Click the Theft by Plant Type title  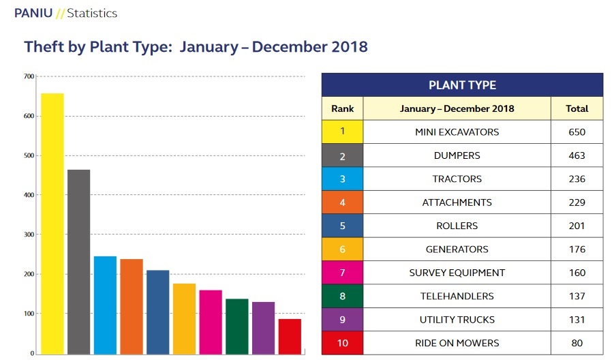pyautogui.click(x=196, y=47)
